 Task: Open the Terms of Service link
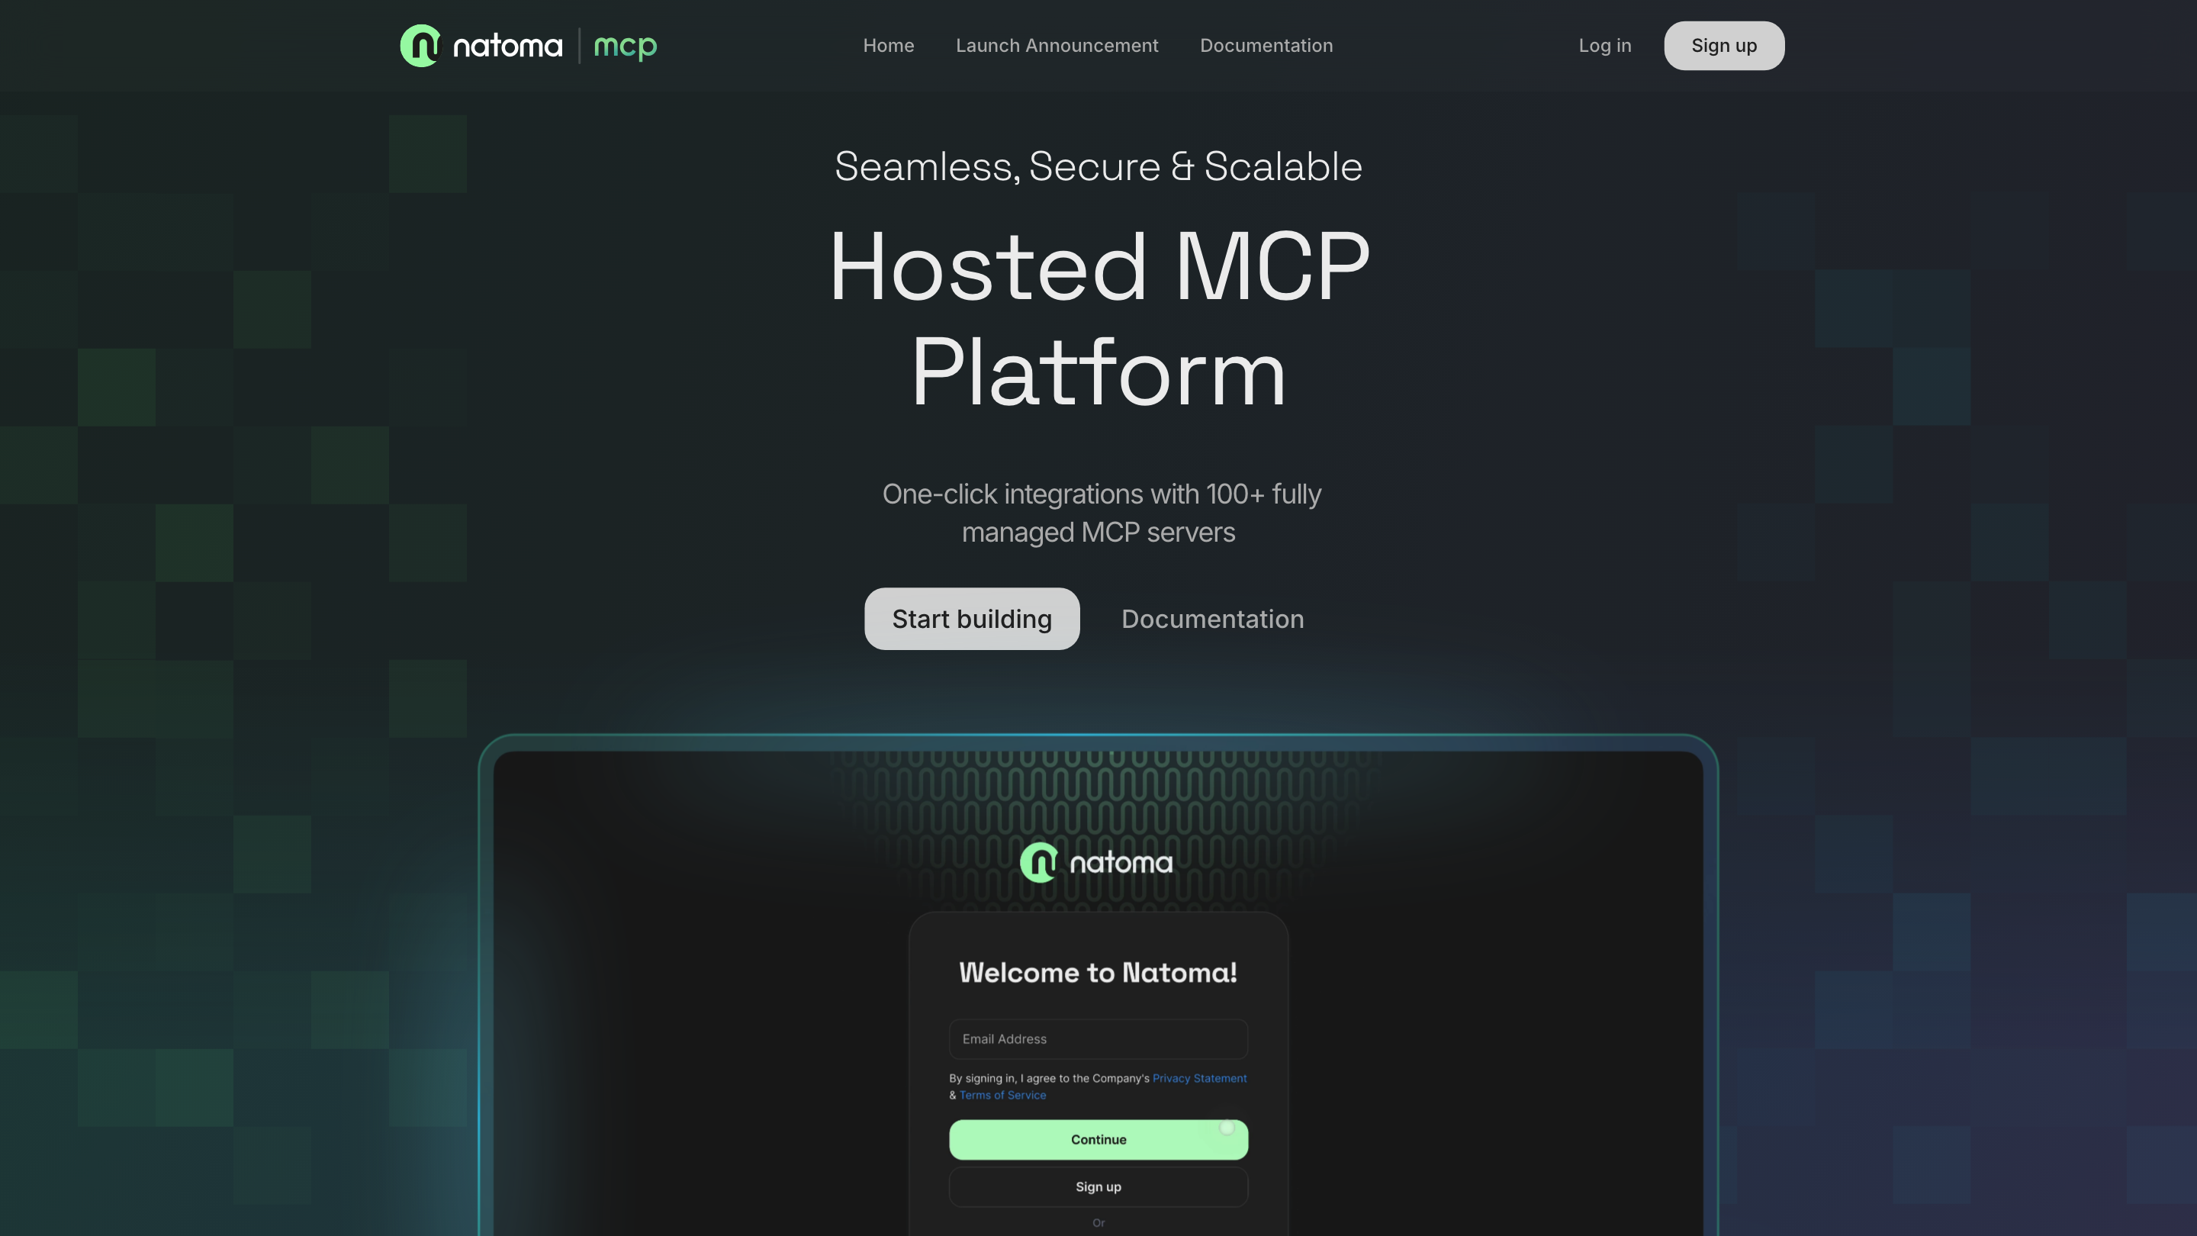1002,1094
